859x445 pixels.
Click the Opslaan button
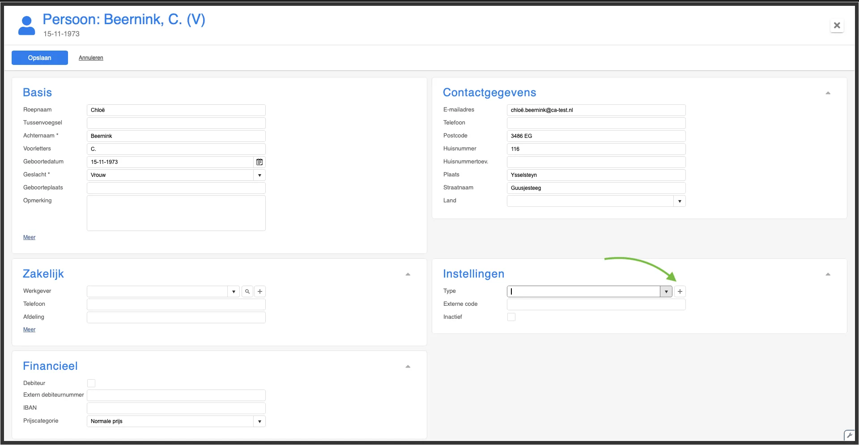click(40, 58)
